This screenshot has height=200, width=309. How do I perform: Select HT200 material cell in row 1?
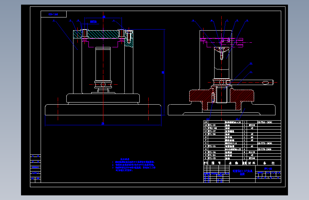pyautogui.click(x=252, y=158)
